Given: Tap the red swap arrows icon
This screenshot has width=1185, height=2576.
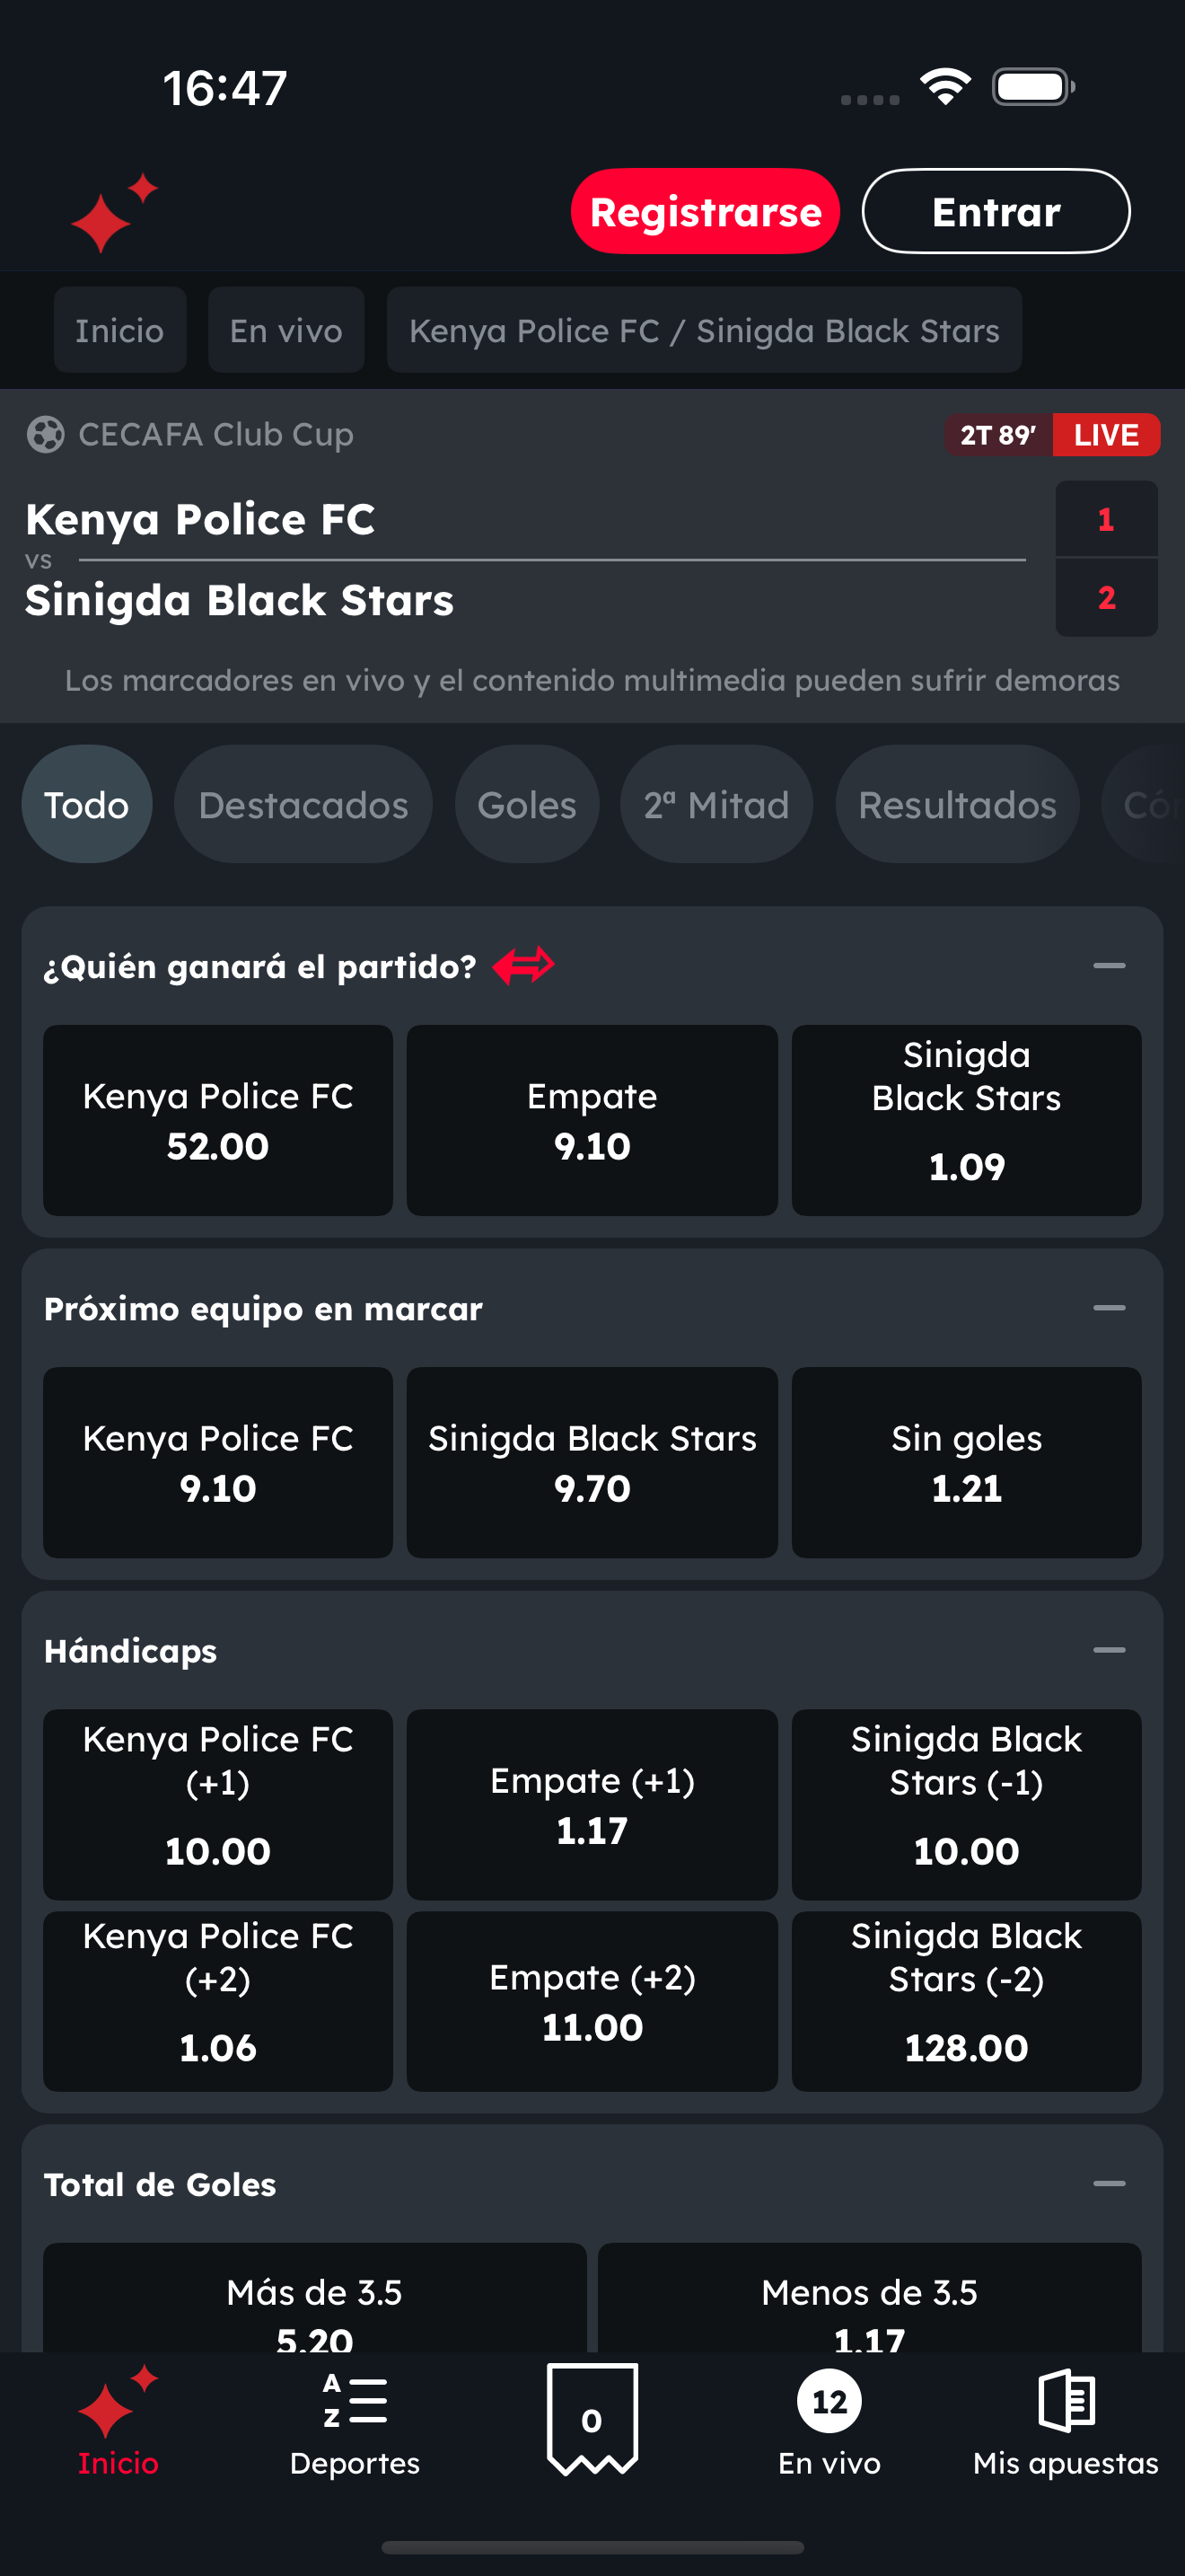Looking at the screenshot, I should [523, 966].
